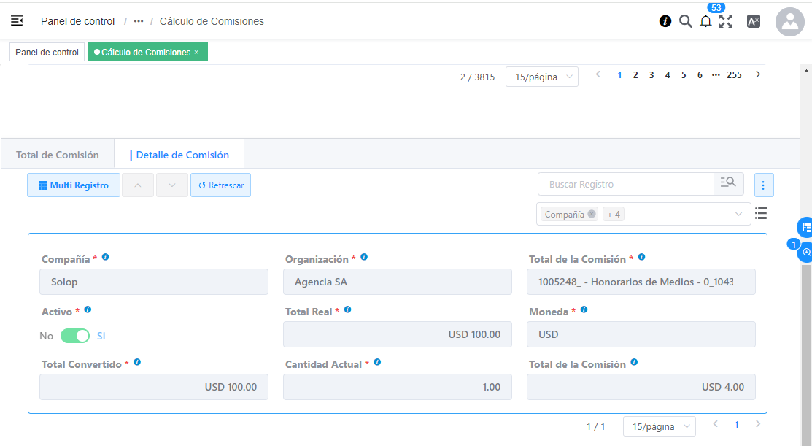Open the hamburger navigation menu icon
Screen dimensions: 812x446
click(17, 21)
